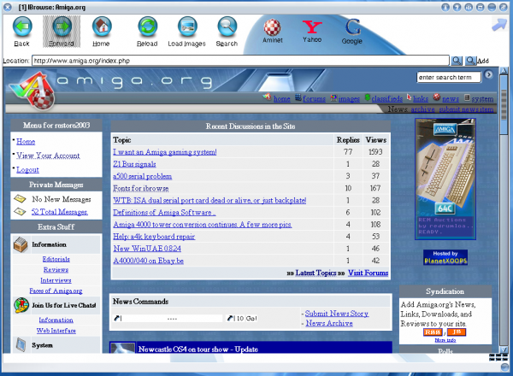The width and height of the screenshot is (513, 376).
Task: Open the Google bookmark
Action: tap(352, 32)
